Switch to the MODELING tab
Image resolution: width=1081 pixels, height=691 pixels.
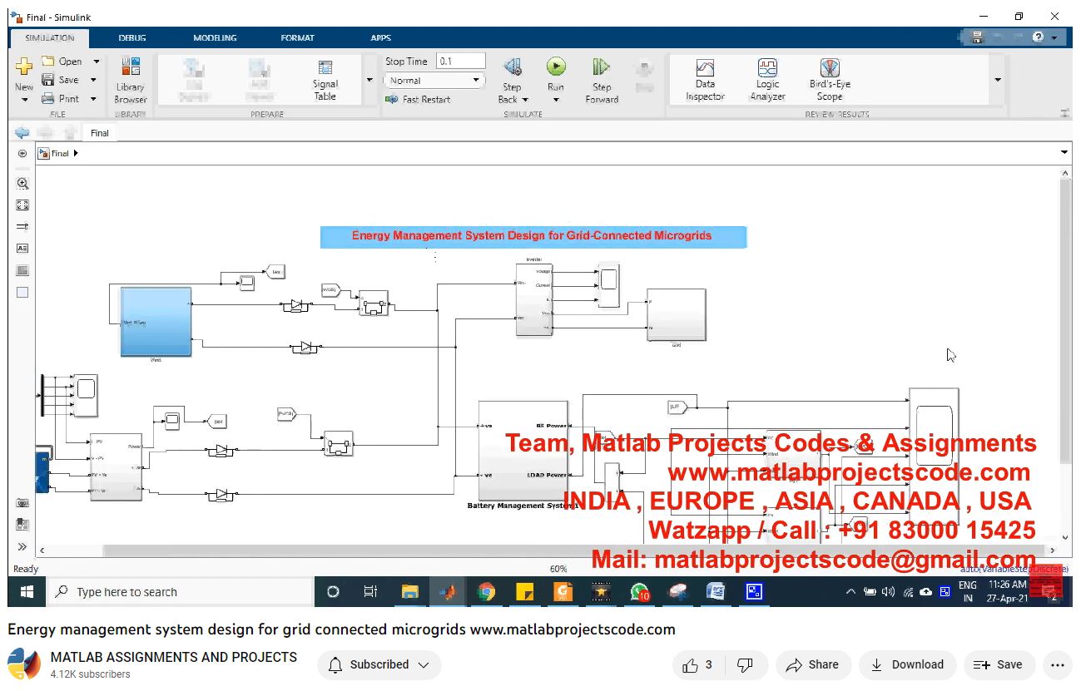tap(215, 38)
